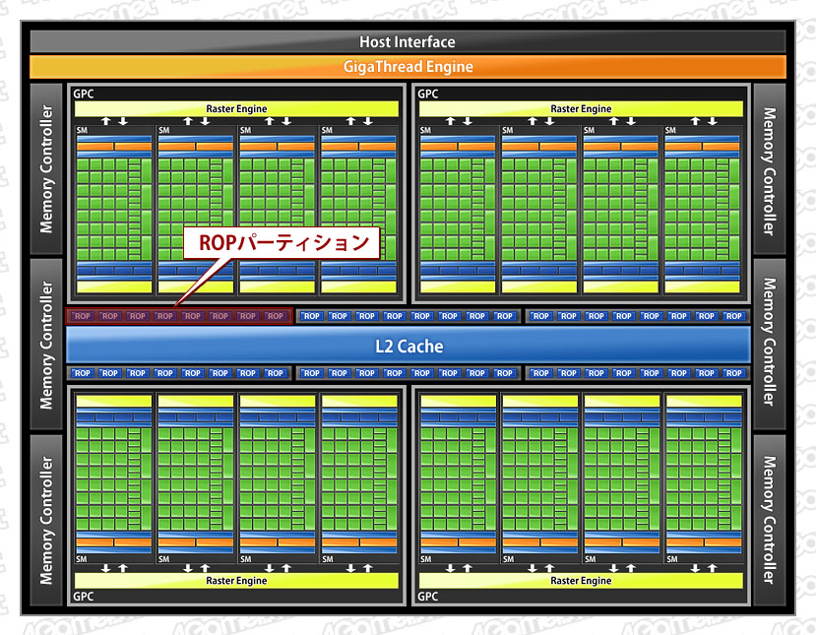Image resolution: width=816 pixels, height=635 pixels.
Task: Click Raster Engine bar in upper-left GPC
Action: tap(236, 108)
